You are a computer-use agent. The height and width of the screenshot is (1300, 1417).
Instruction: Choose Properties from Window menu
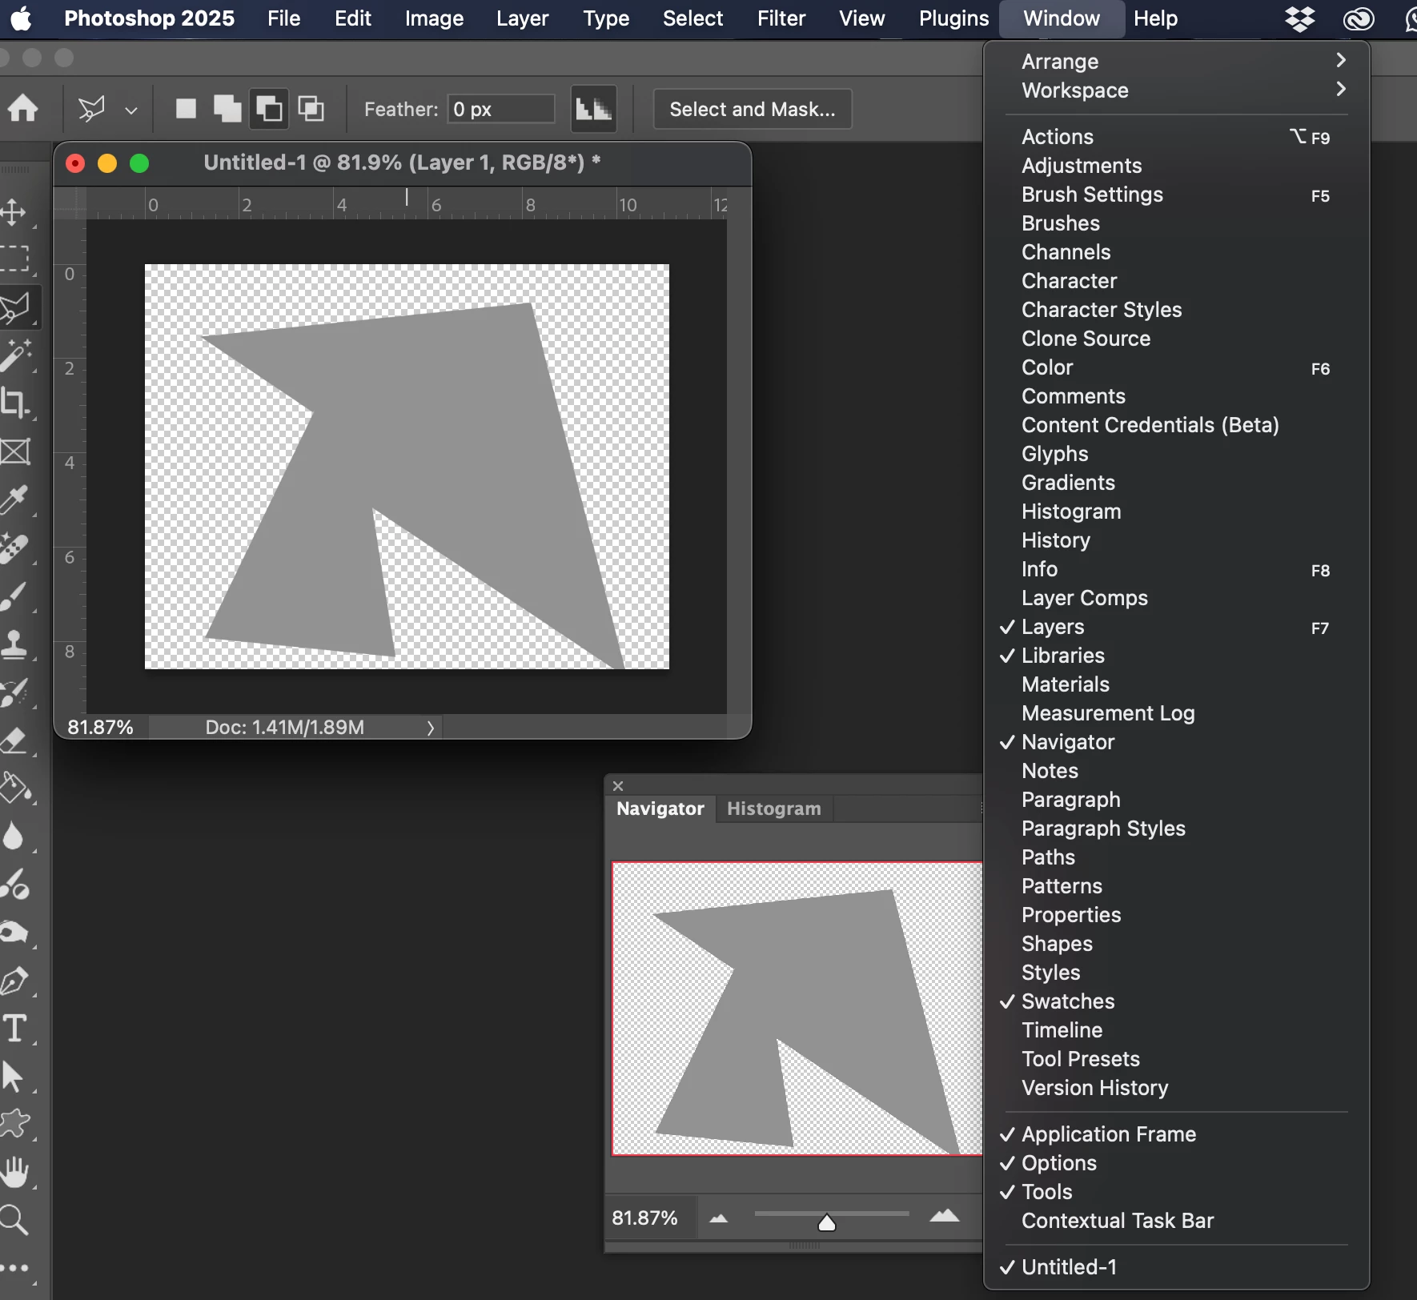(x=1177, y=915)
